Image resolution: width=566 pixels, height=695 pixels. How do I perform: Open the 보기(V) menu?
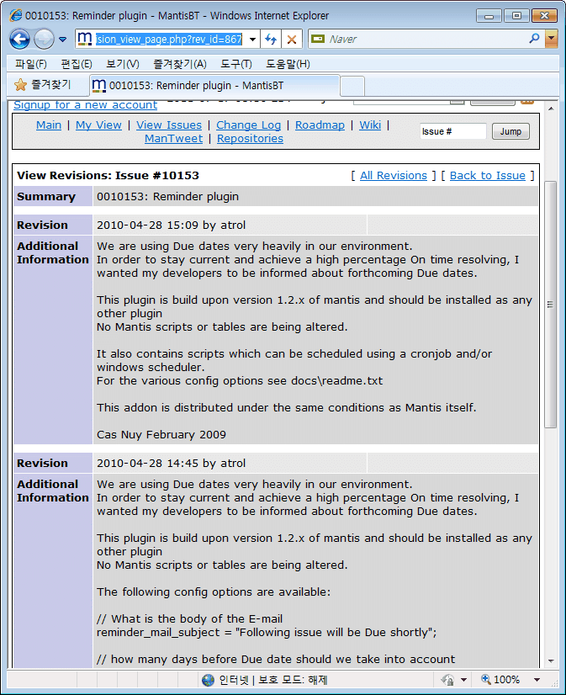coord(122,64)
